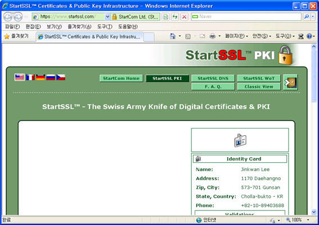The image size is (319, 225).
Task: Switch language with the French flag
Action: [30, 77]
